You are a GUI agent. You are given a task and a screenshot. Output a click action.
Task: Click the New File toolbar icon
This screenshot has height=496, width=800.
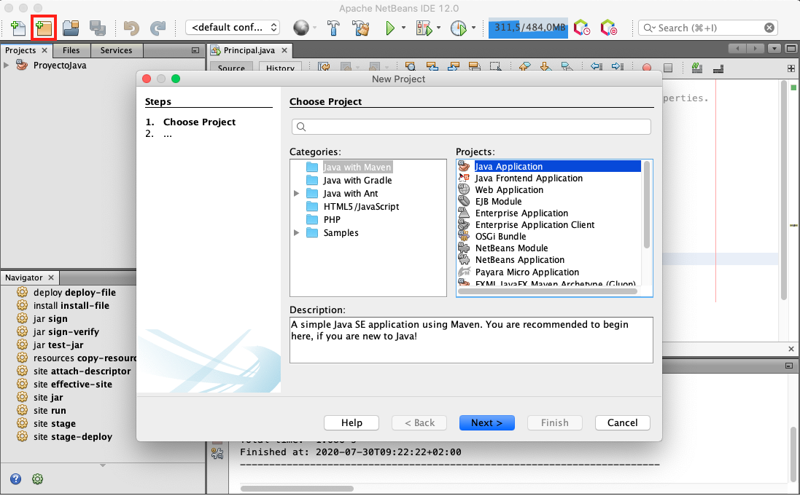[x=18, y=28]
